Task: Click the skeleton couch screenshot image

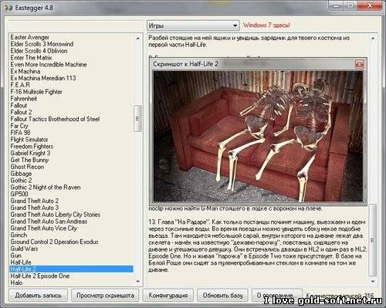Action: 258,137
